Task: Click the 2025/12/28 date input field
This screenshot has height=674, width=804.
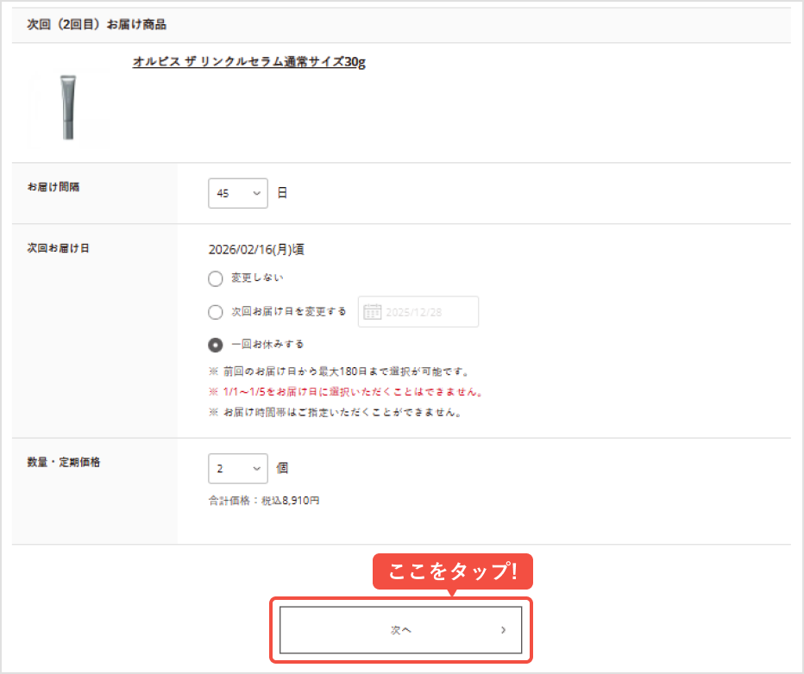Action: [x=427, y=311]
